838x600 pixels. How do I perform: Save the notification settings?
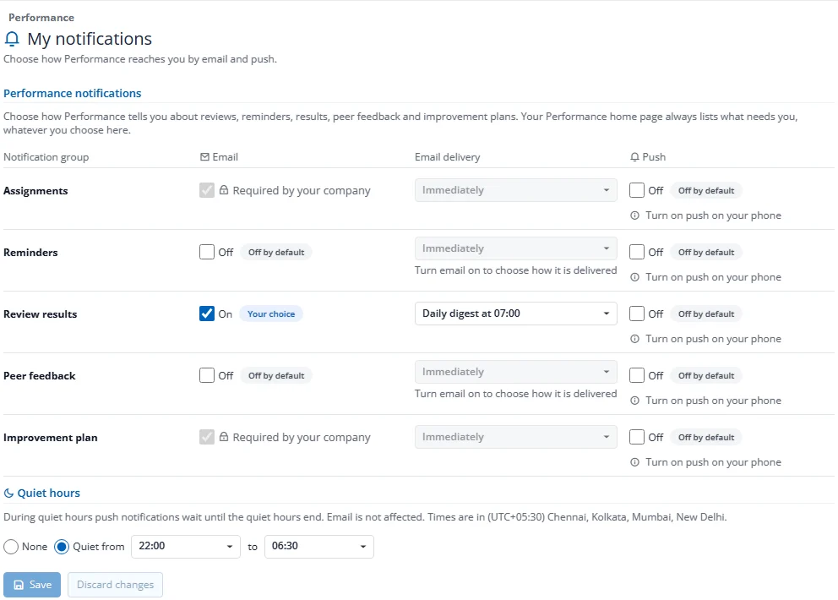[x=32, y=585]
